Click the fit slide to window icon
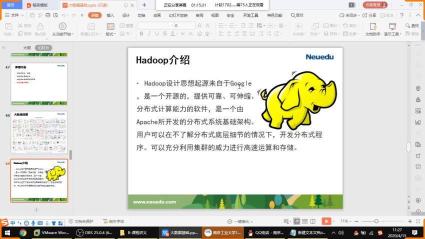 click(x=418, y=221)
